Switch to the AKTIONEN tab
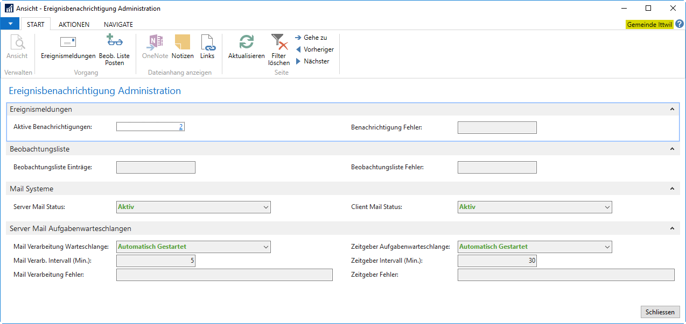This screenshot has width=686, height=324. [74, 24]
